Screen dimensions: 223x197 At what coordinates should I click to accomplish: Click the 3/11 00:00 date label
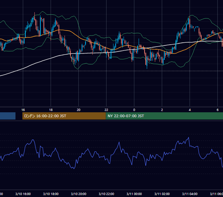134,194
